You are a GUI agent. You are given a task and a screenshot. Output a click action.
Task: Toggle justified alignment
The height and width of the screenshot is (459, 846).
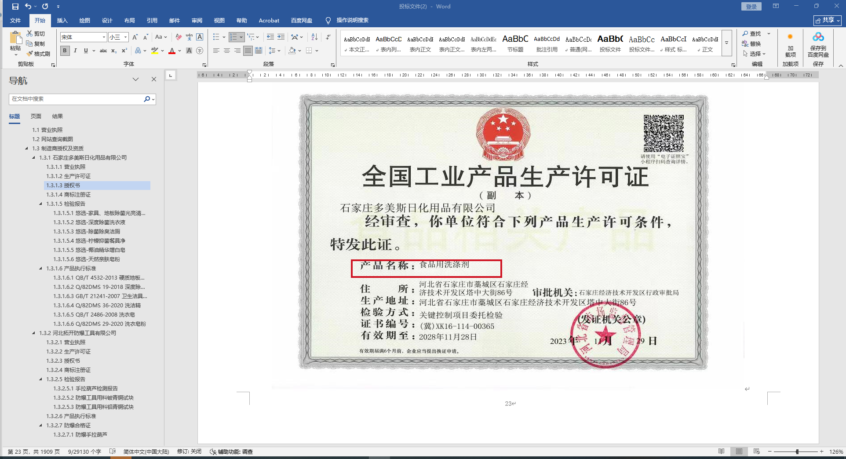tap(248, 51)
